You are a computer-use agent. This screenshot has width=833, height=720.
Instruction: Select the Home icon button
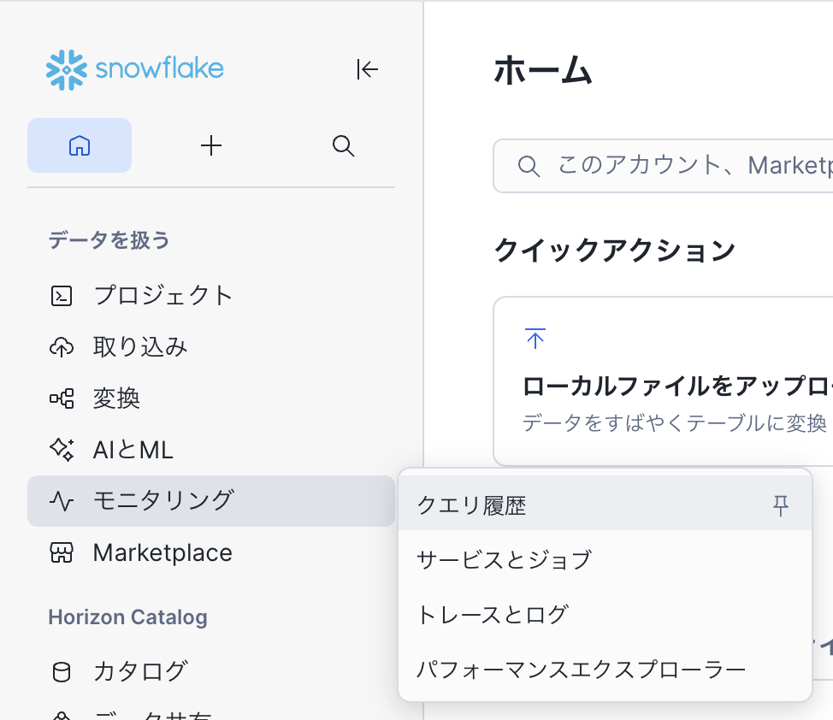(x=80, y=145)
